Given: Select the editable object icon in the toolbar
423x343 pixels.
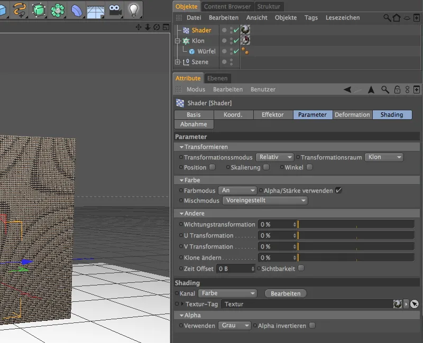Looking at the screenshot, I should [x=38, y=9].
